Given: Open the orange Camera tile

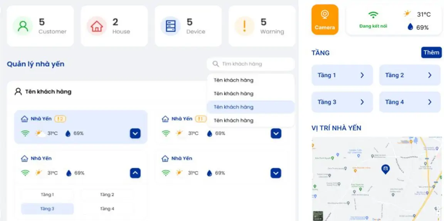Looking at the screenshot, I should 325,19.
